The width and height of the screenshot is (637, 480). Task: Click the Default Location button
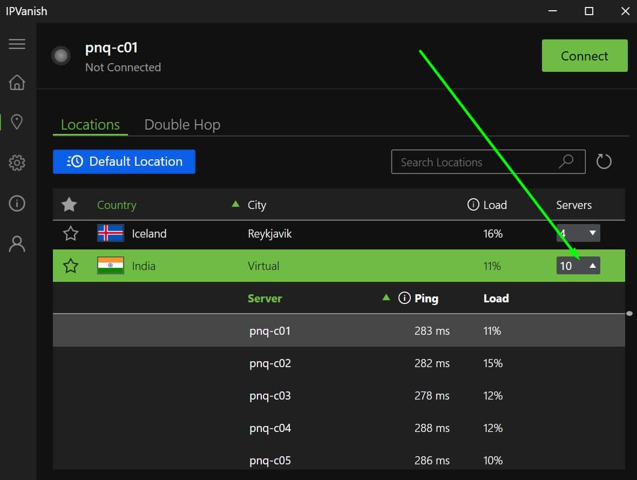click(124, 162)
